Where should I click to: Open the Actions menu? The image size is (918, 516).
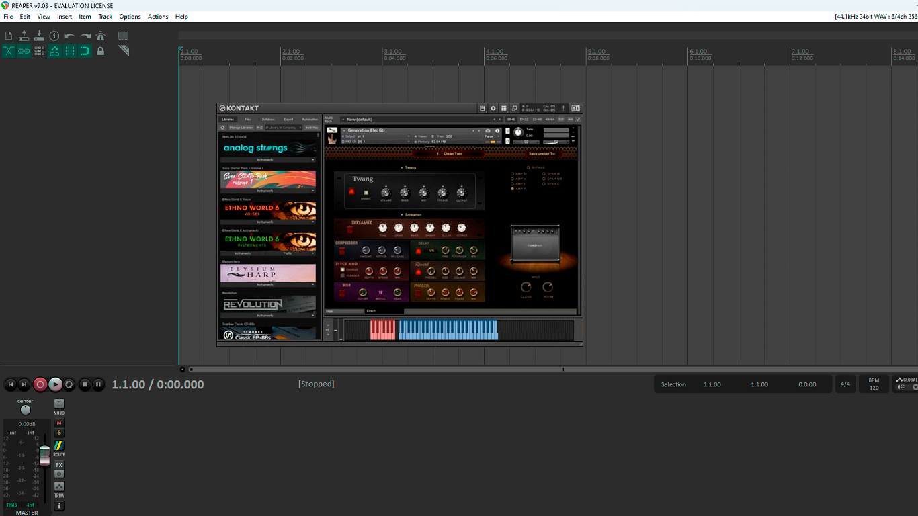click(158, 17)
